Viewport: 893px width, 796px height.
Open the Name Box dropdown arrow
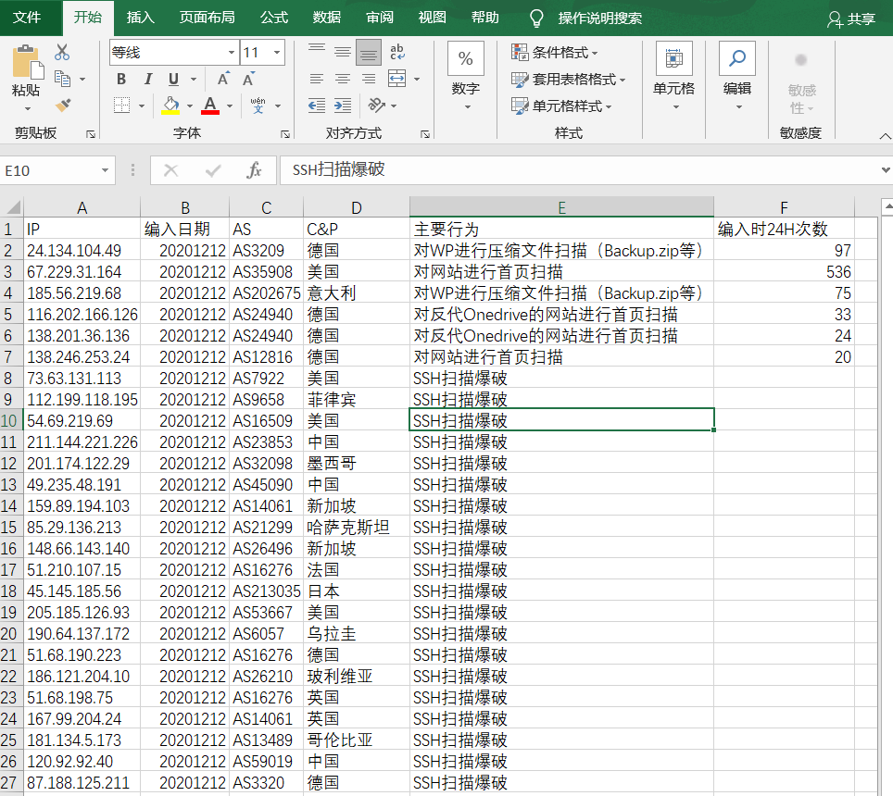point(105,170)
